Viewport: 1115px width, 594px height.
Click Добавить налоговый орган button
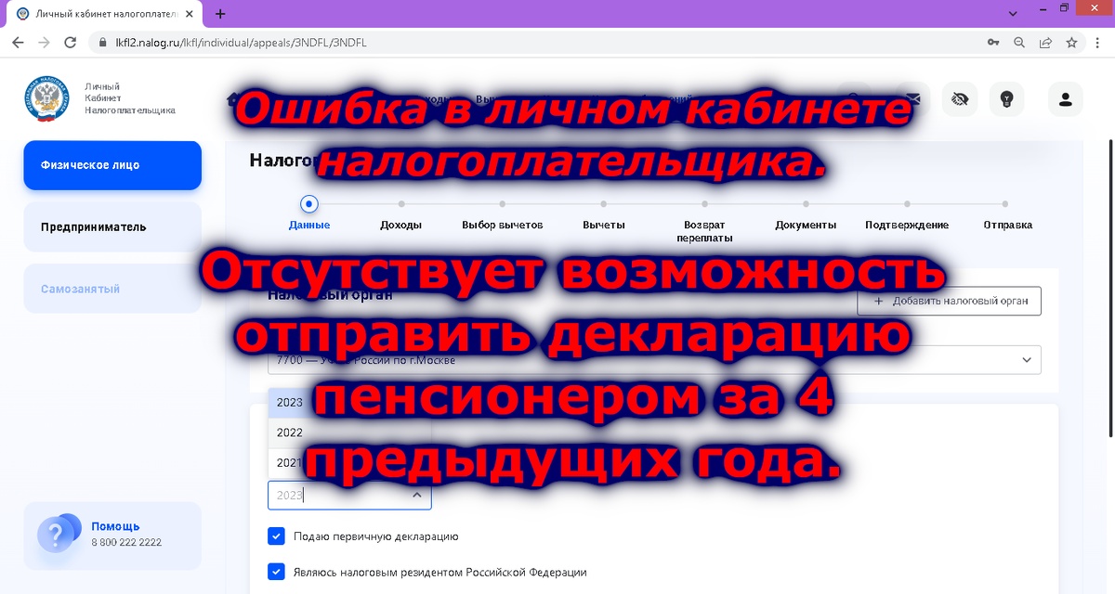pos(949,301)
